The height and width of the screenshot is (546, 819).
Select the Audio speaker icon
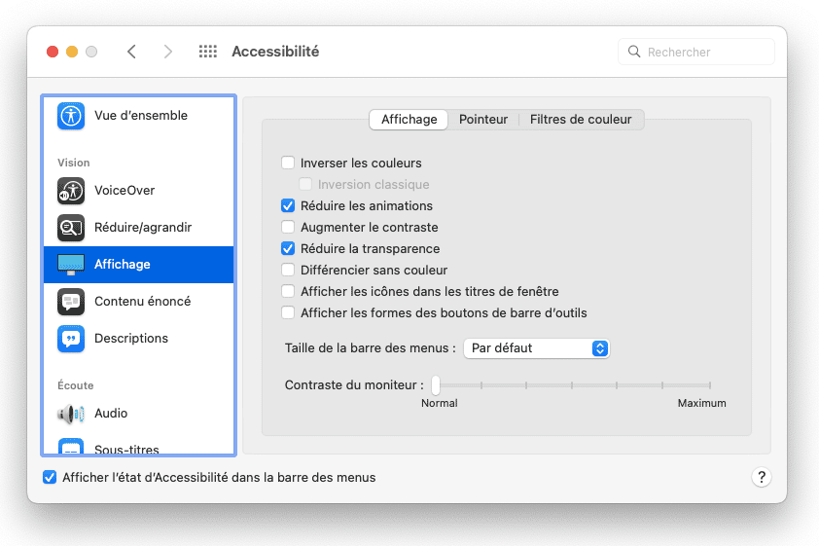pyautogui.click(x=71, y=414)
